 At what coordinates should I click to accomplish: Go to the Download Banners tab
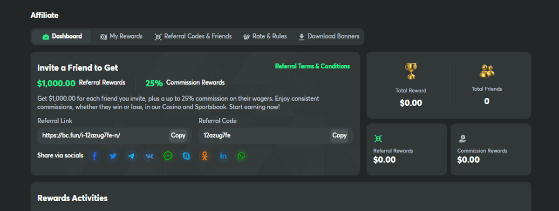[329, 36]
